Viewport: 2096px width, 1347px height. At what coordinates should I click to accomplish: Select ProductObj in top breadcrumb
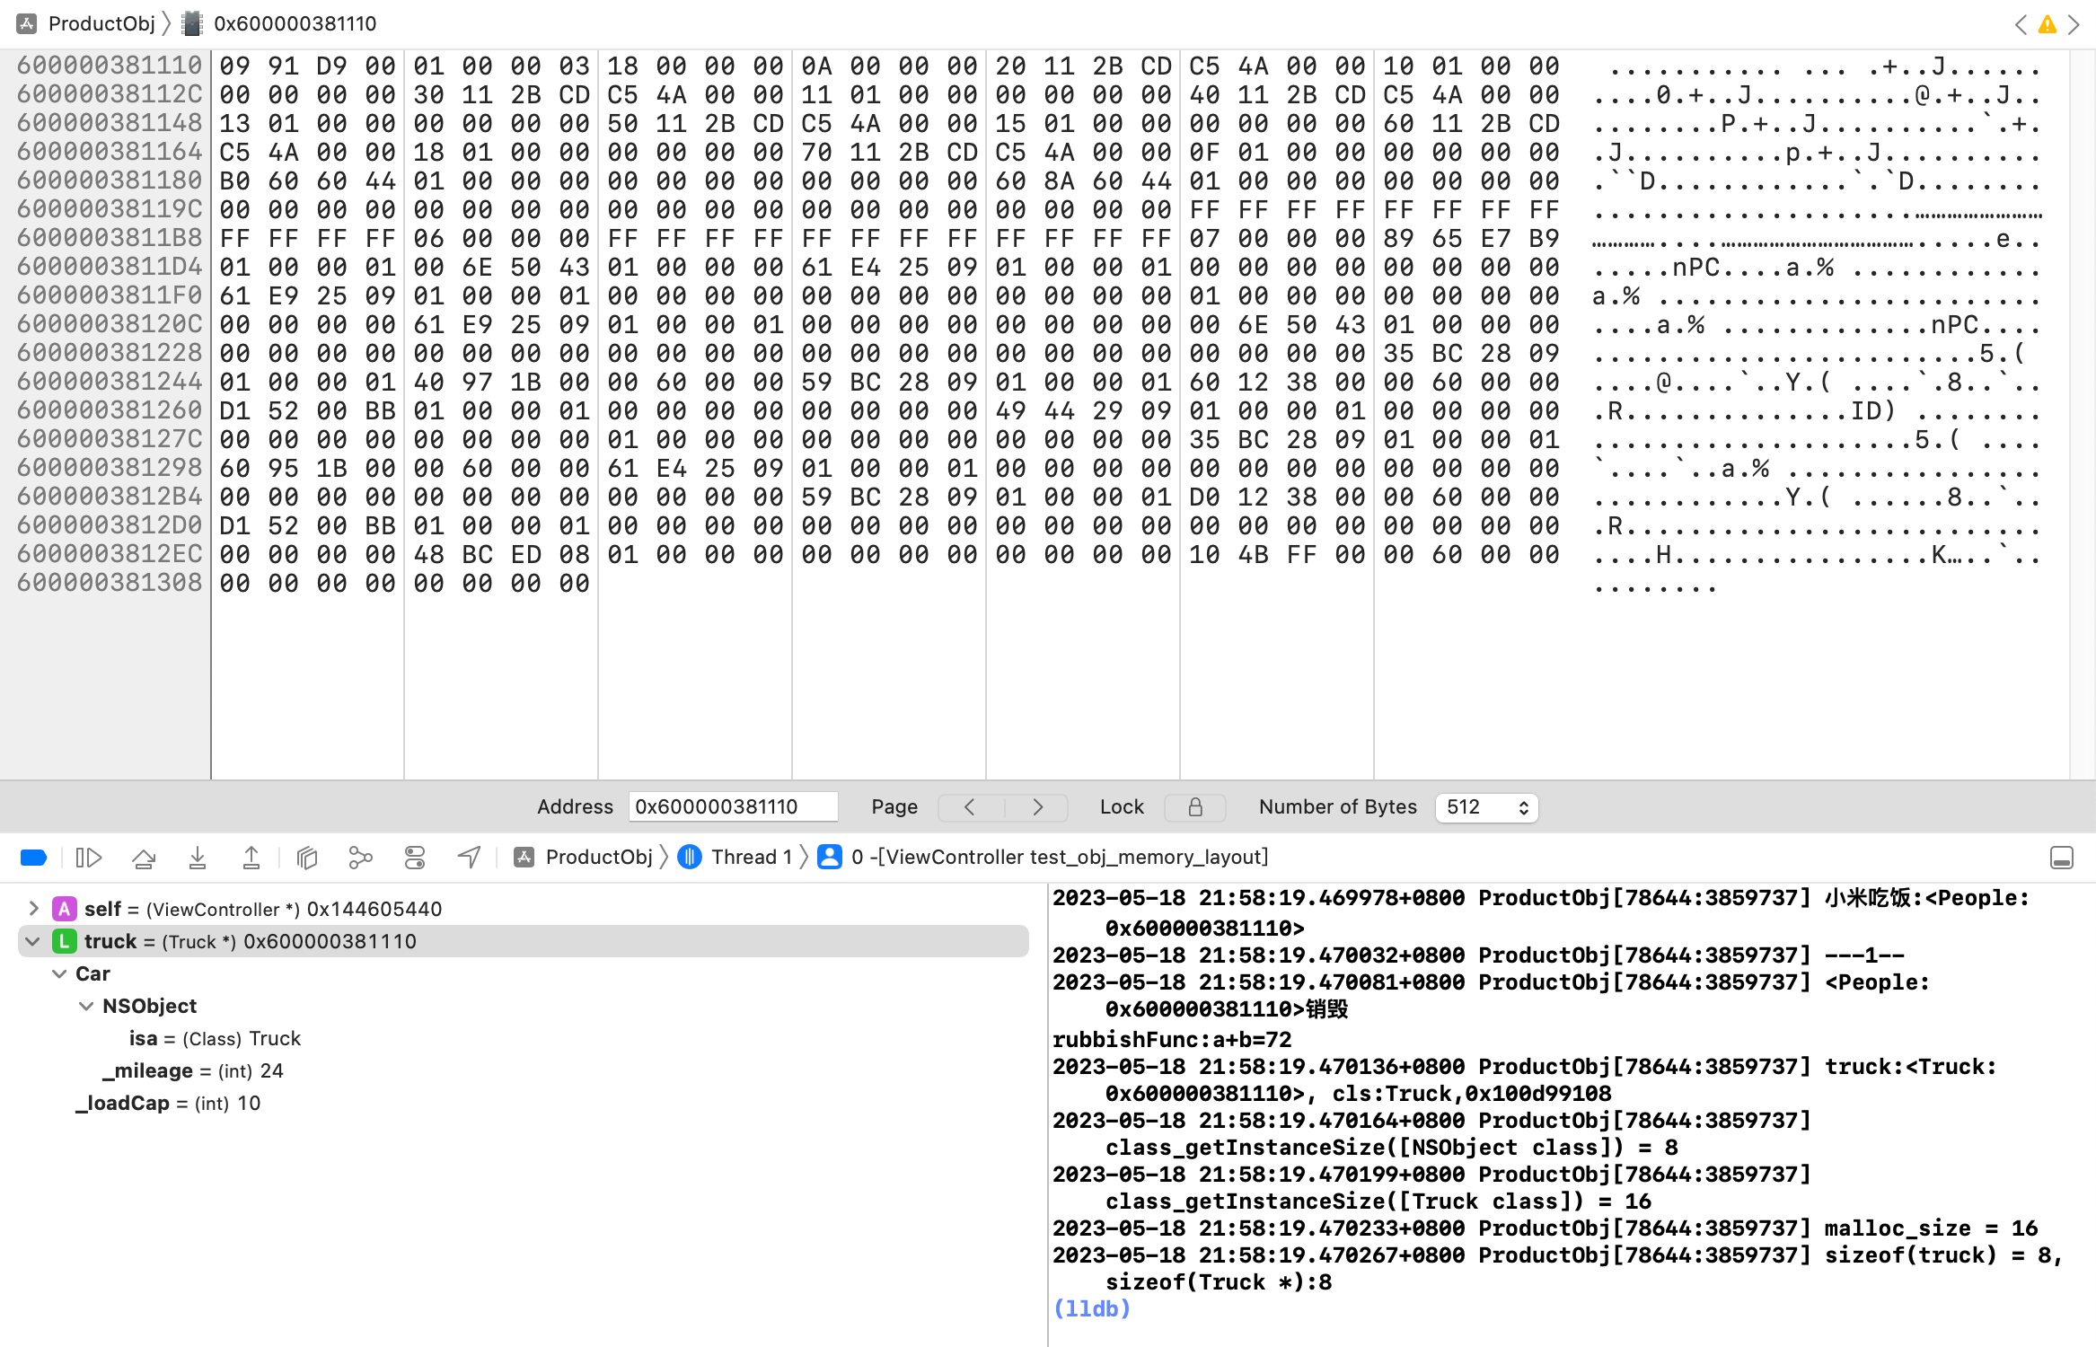pos(101,23)
